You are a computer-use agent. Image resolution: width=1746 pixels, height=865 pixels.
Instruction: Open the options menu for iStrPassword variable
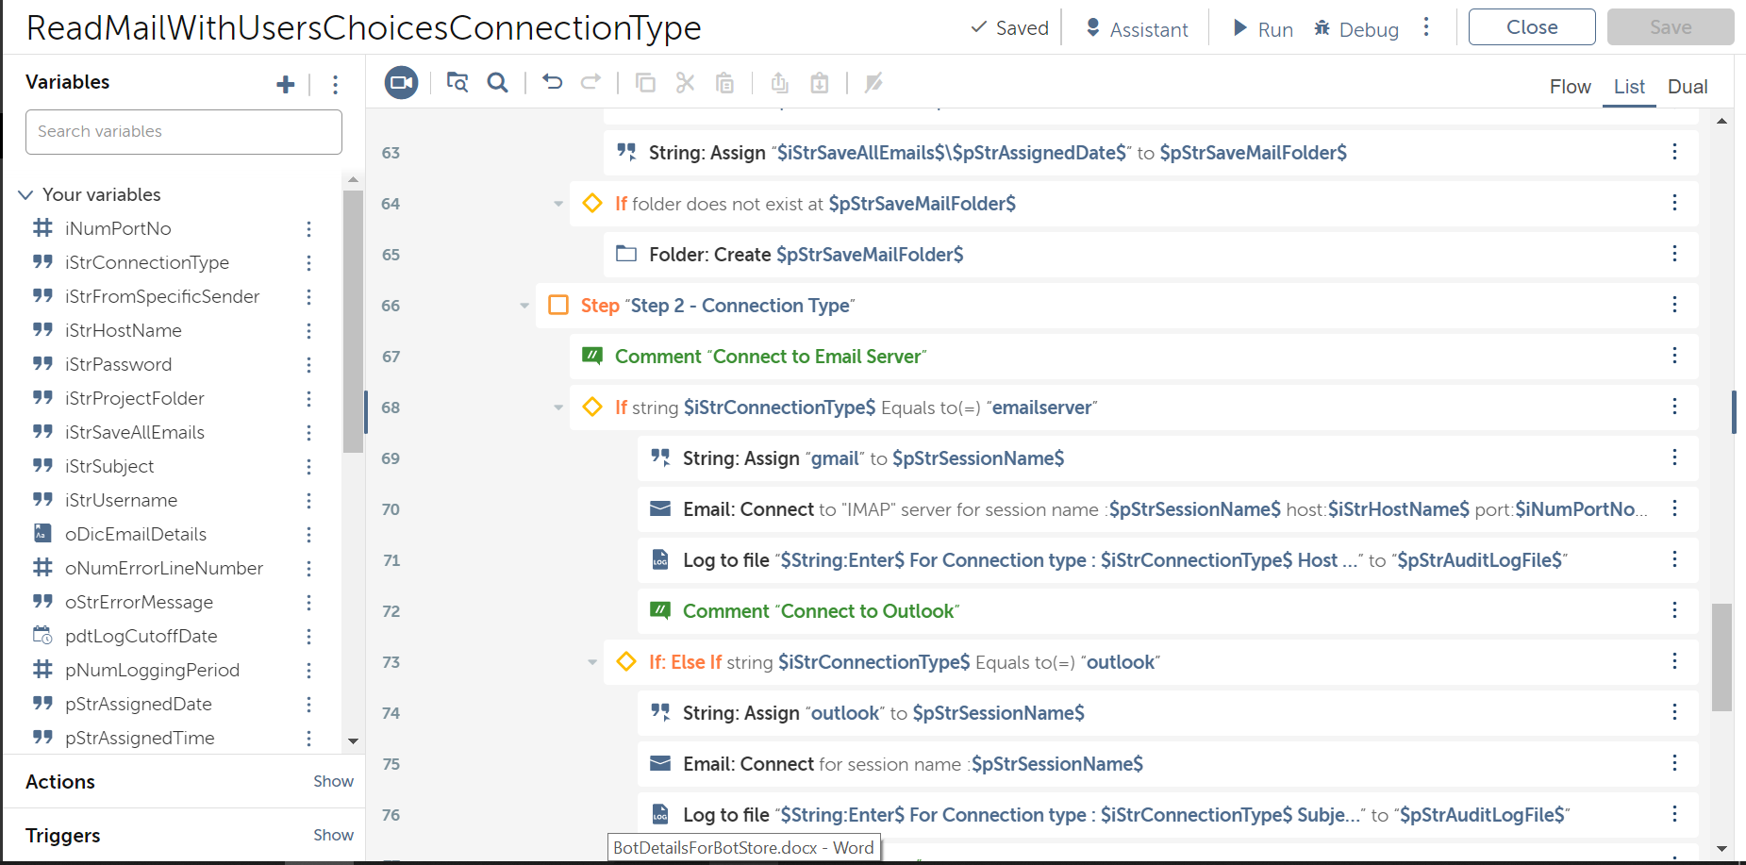(308, 365)
